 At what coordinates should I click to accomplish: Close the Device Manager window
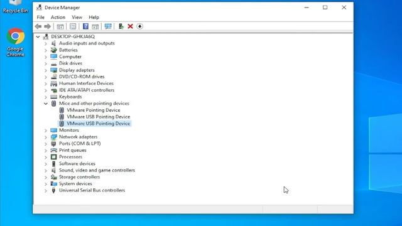(344, 8)
